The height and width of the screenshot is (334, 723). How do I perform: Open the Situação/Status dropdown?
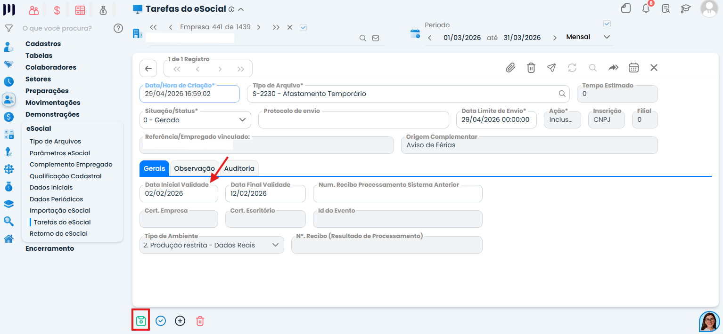[195, 119]
